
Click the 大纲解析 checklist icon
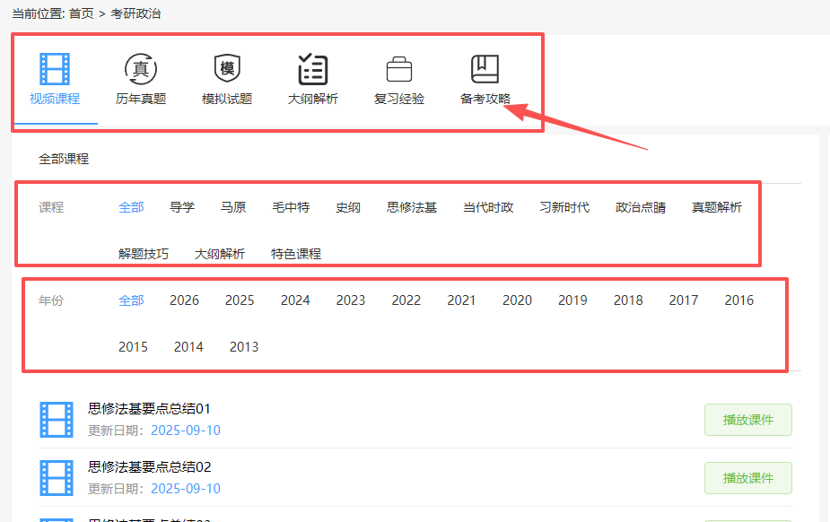point(312,70)
